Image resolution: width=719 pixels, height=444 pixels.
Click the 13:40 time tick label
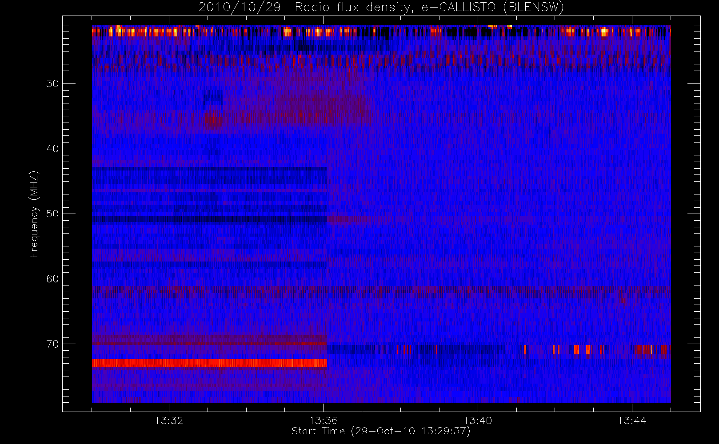(478, 420)
